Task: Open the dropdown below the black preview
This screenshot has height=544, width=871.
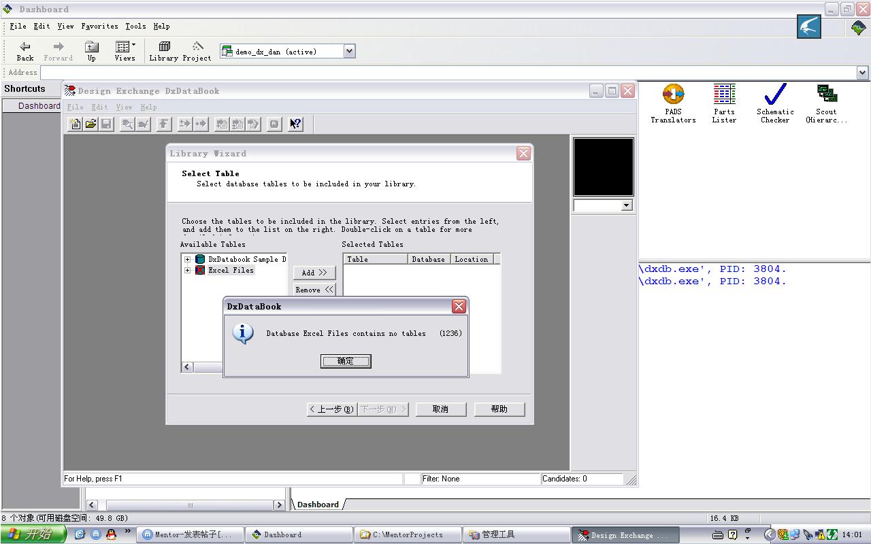Action: 627,205
